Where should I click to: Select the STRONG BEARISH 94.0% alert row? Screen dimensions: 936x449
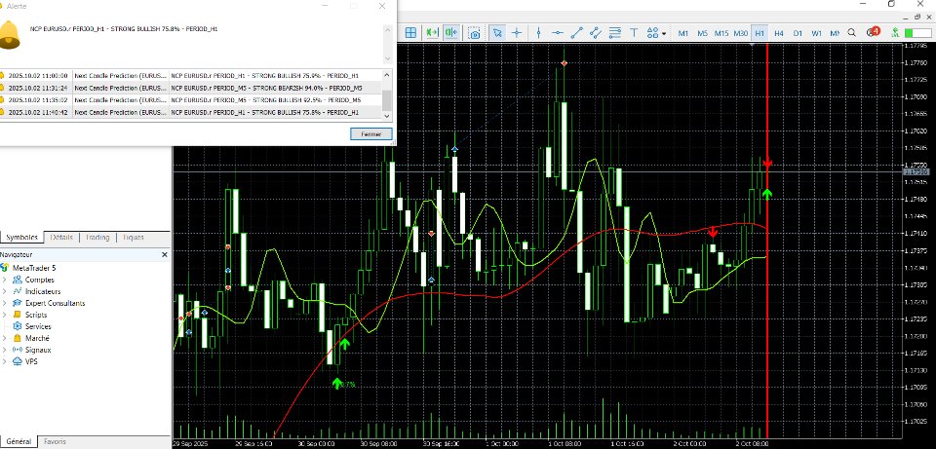190,88
